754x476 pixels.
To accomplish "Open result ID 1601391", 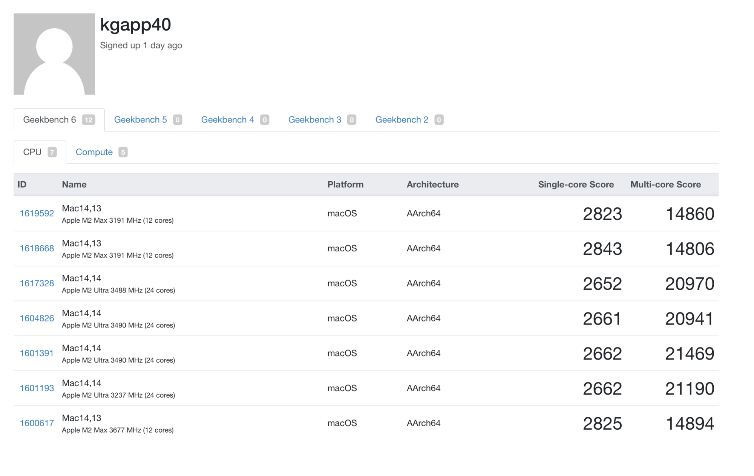I will coord(37,353).
